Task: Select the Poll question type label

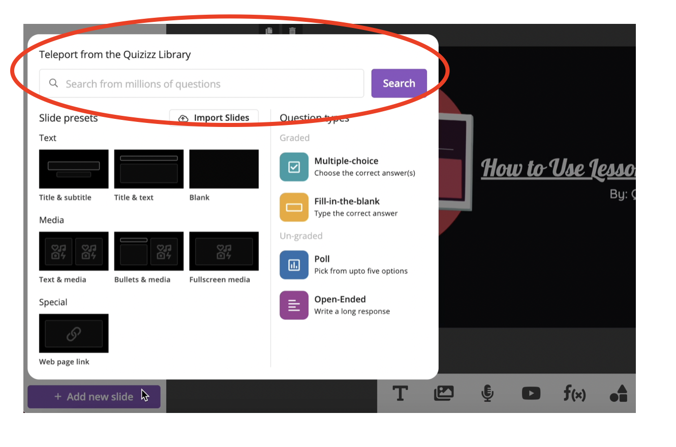Action: tap(322, 259)
